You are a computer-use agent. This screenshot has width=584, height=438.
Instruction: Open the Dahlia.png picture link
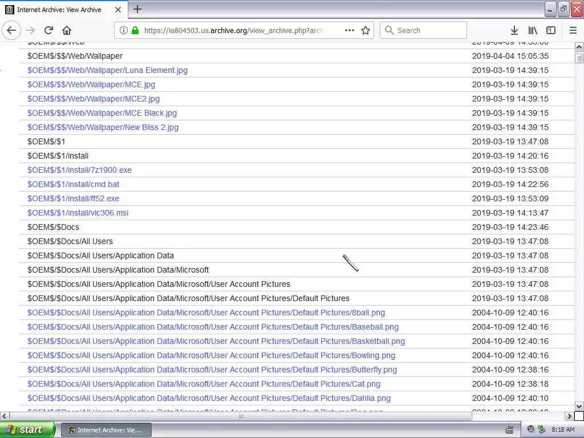pos(209,398)
